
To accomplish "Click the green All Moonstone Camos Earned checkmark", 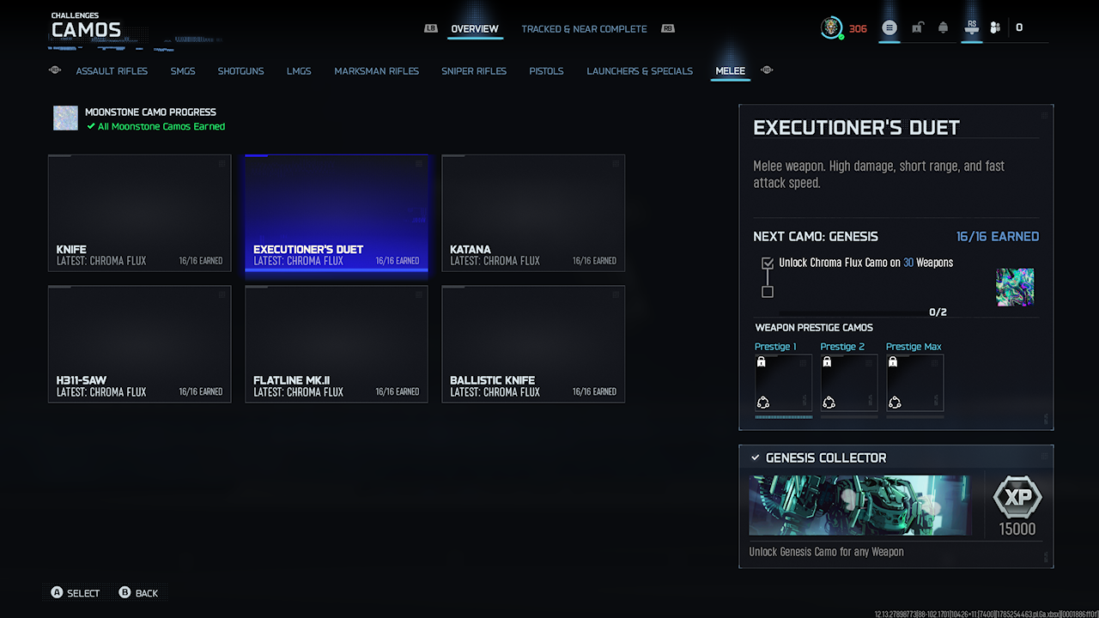I will point(91,126).
